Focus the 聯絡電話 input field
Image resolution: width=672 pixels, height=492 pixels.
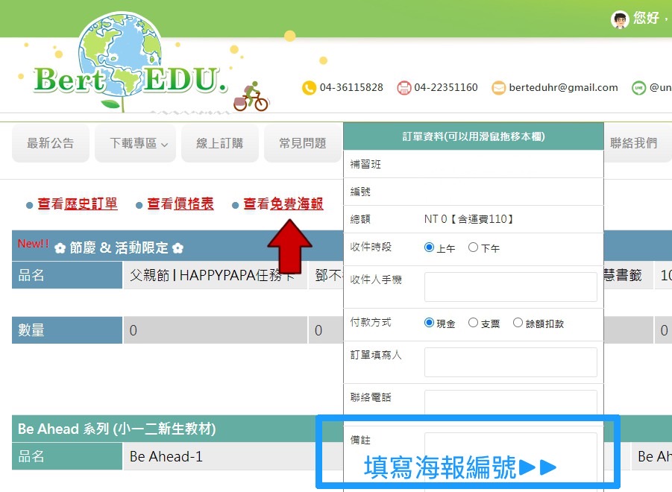(510, 403)
